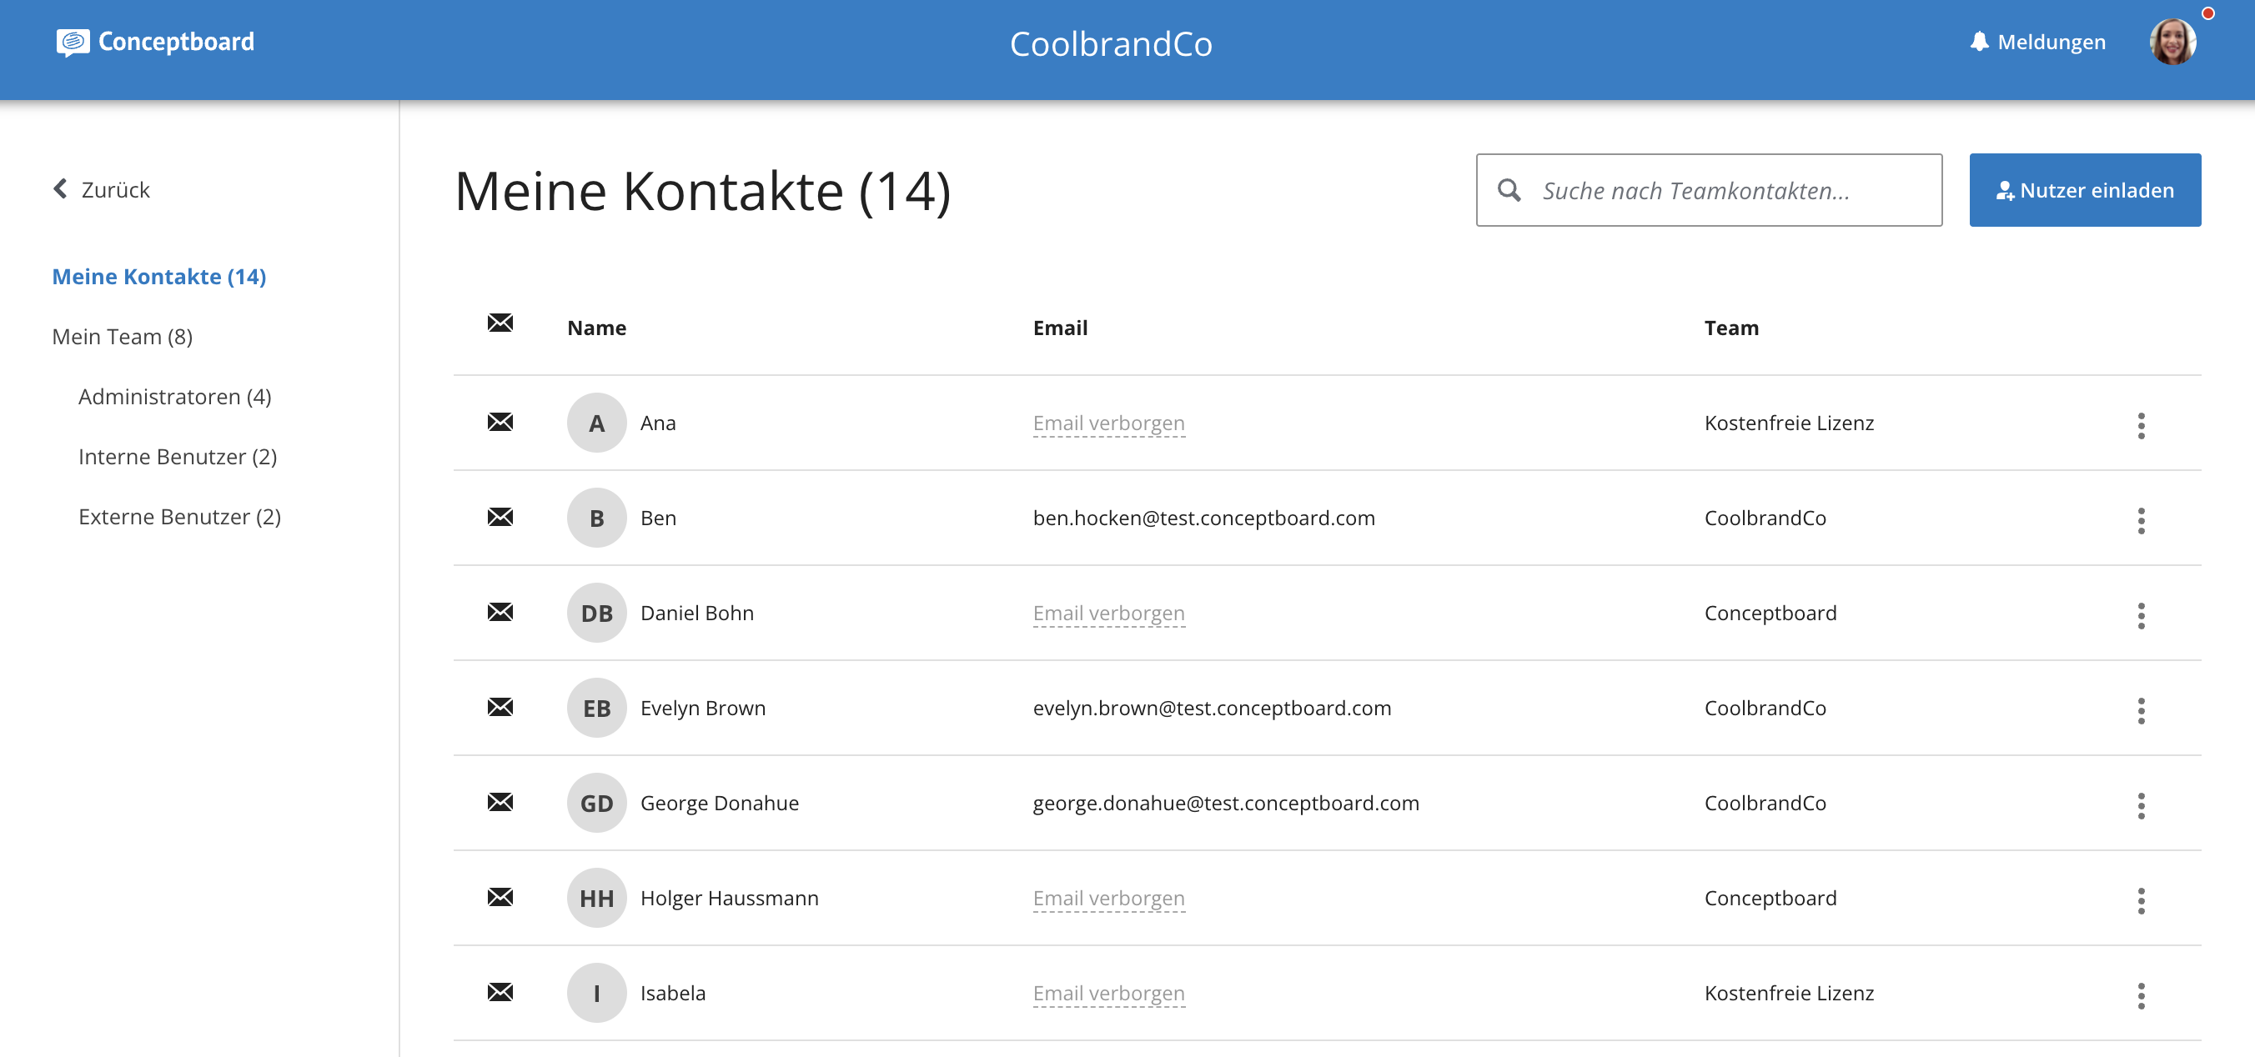Click Isabela's avatar circle I

pyautogui.click(x=596, y=993)
